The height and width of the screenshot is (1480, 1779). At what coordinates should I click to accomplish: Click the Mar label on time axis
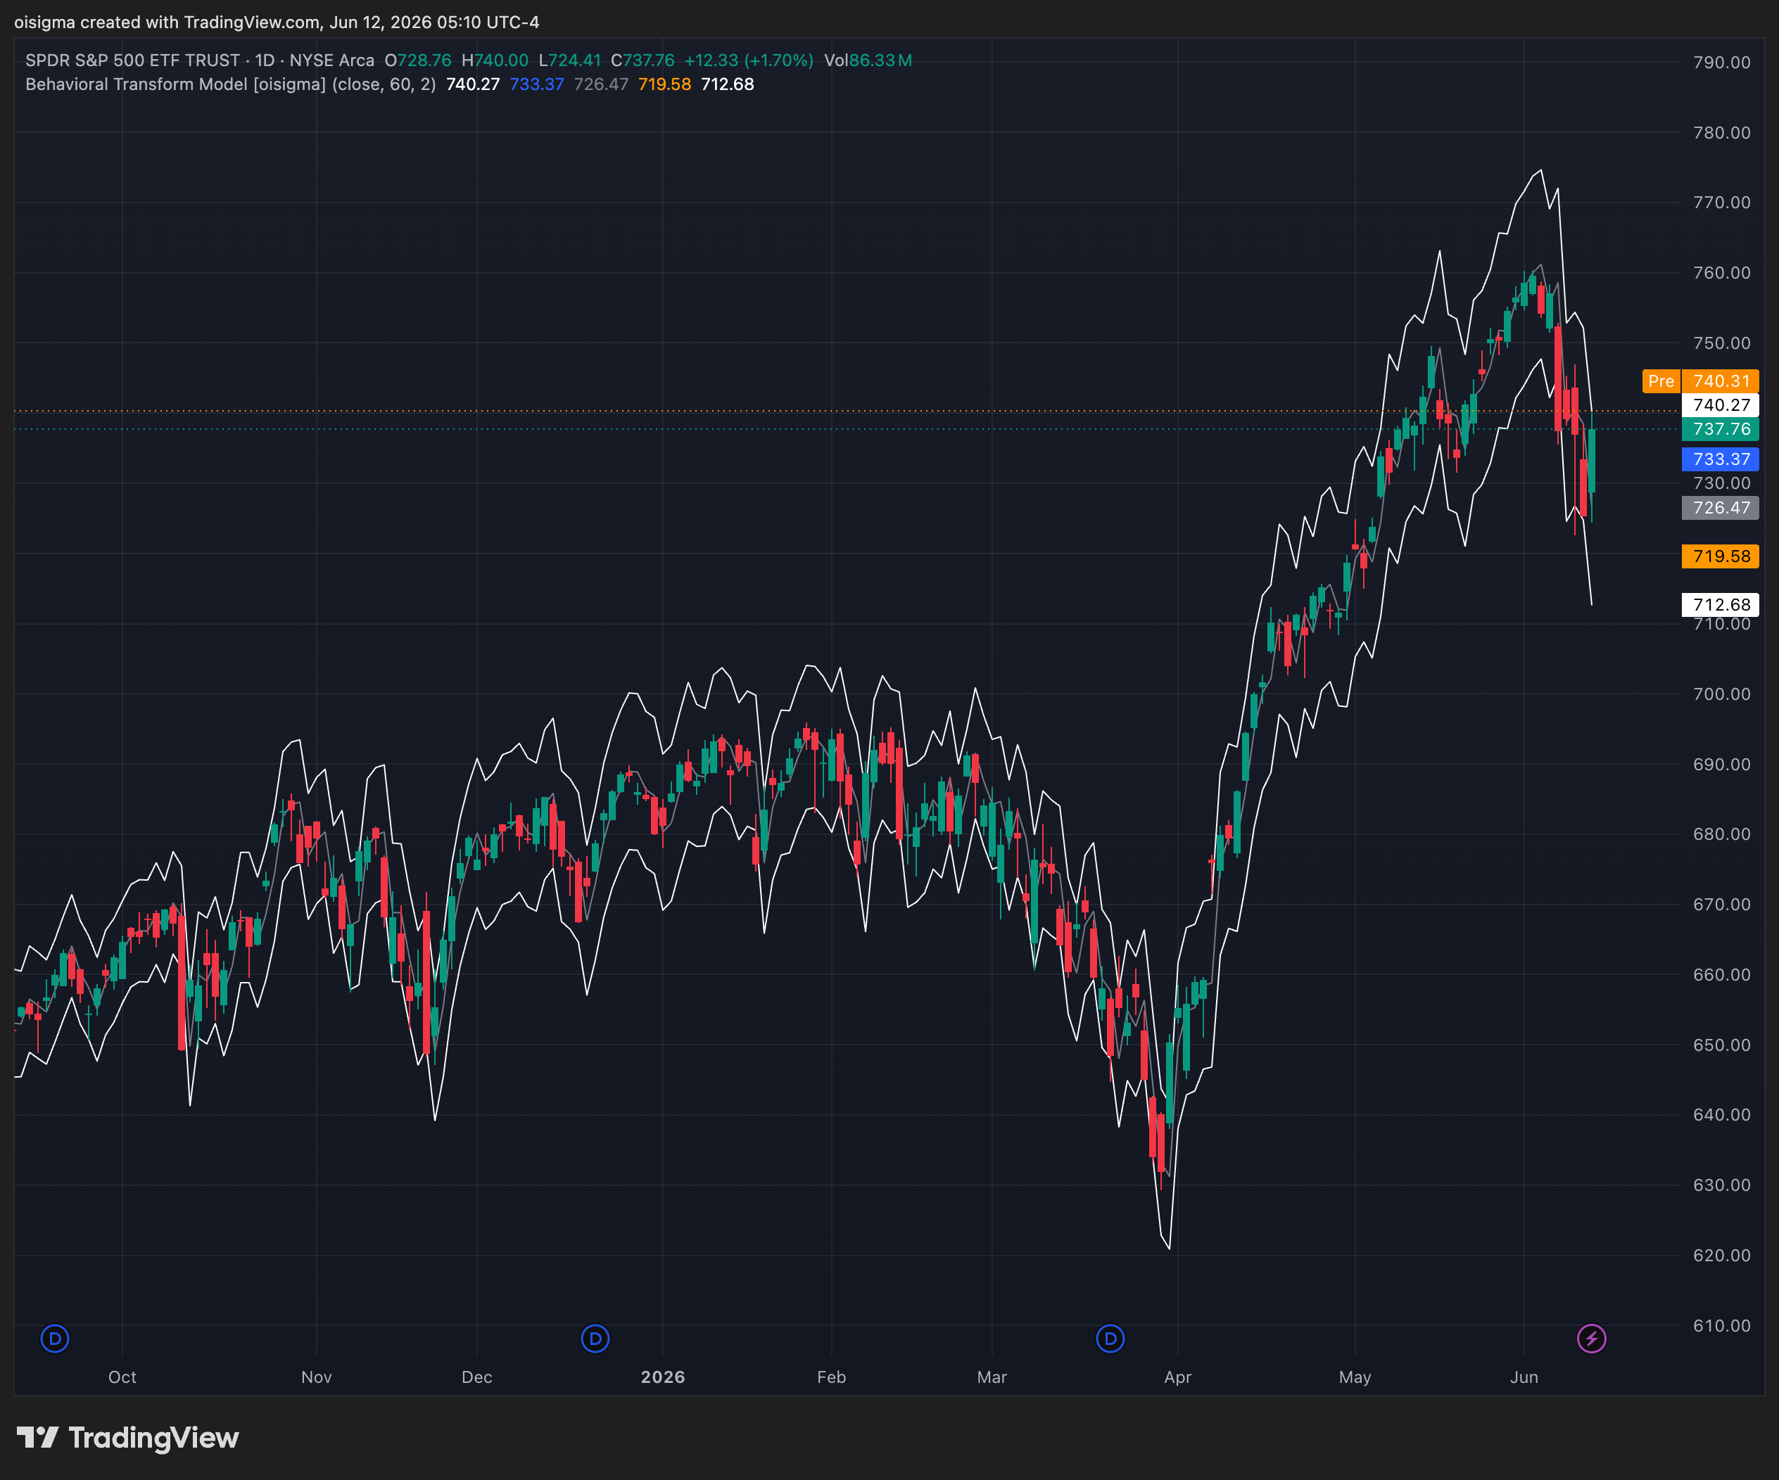pyautogui.click(x=992, y=1377)
